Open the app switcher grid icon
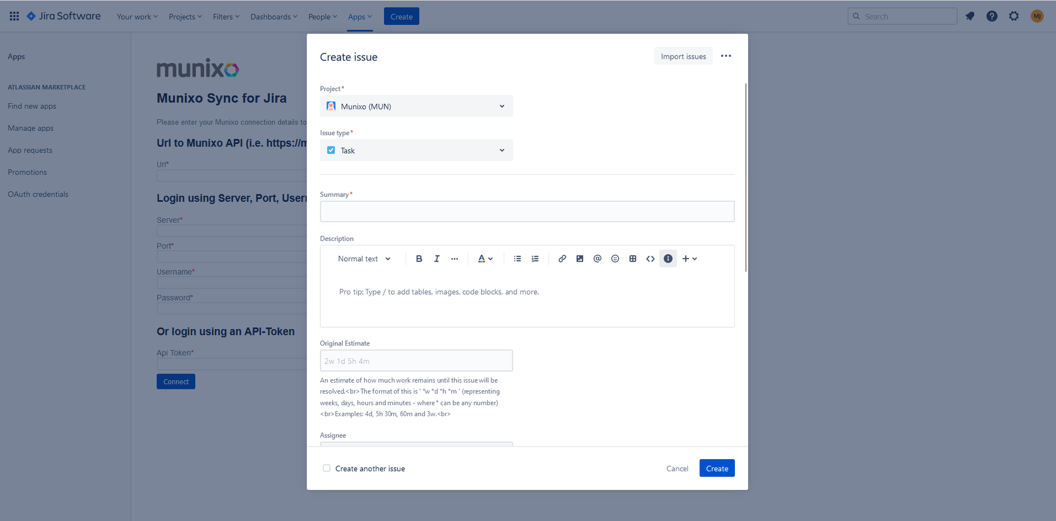The height and width of the screenshot is (521, 1056). 14,16
